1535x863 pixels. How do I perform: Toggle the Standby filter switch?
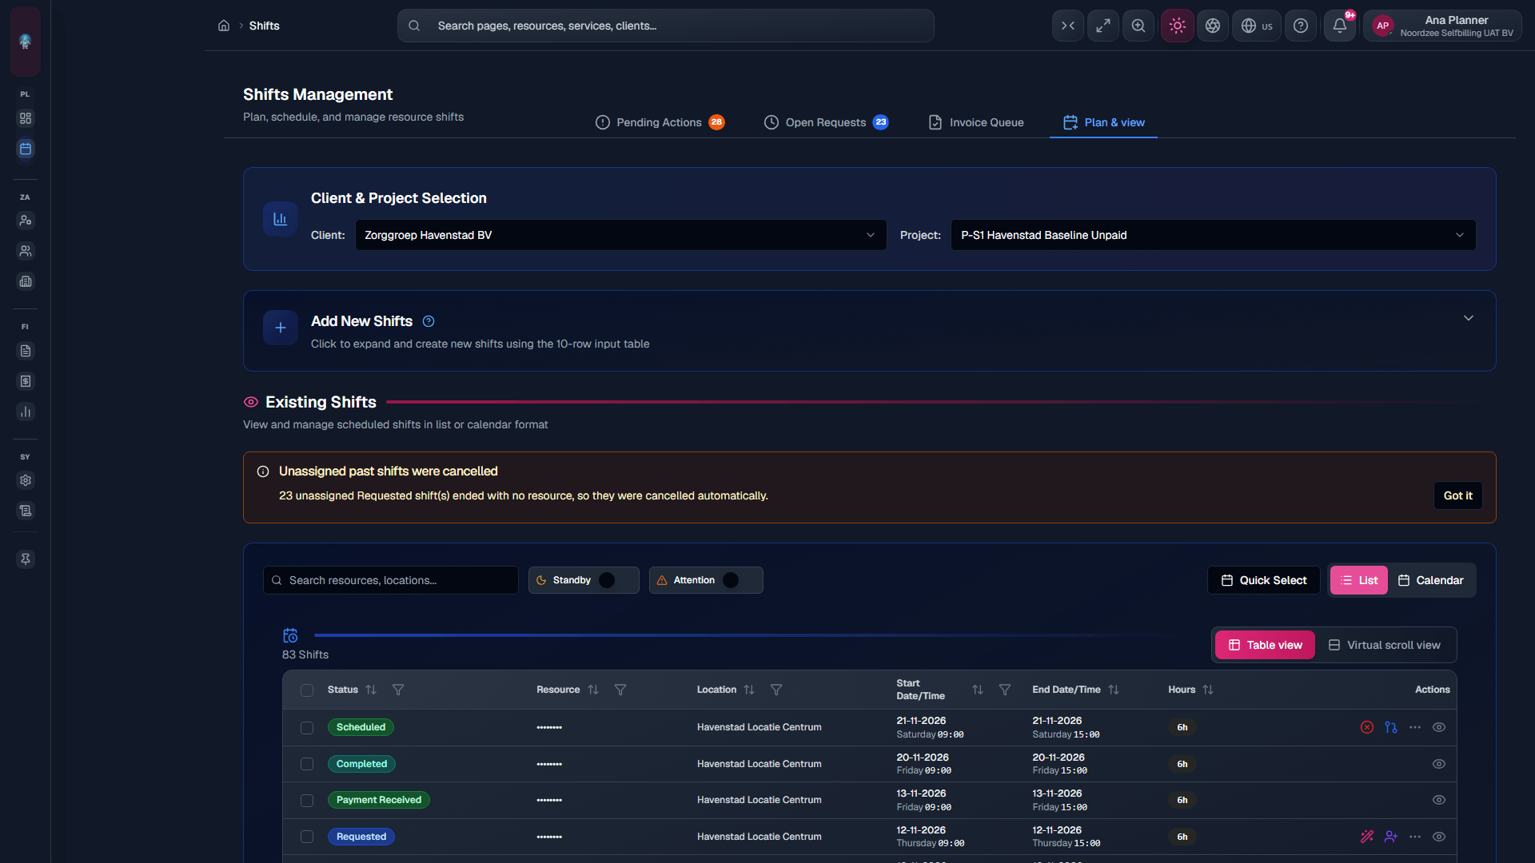click(x=615, y=580)
